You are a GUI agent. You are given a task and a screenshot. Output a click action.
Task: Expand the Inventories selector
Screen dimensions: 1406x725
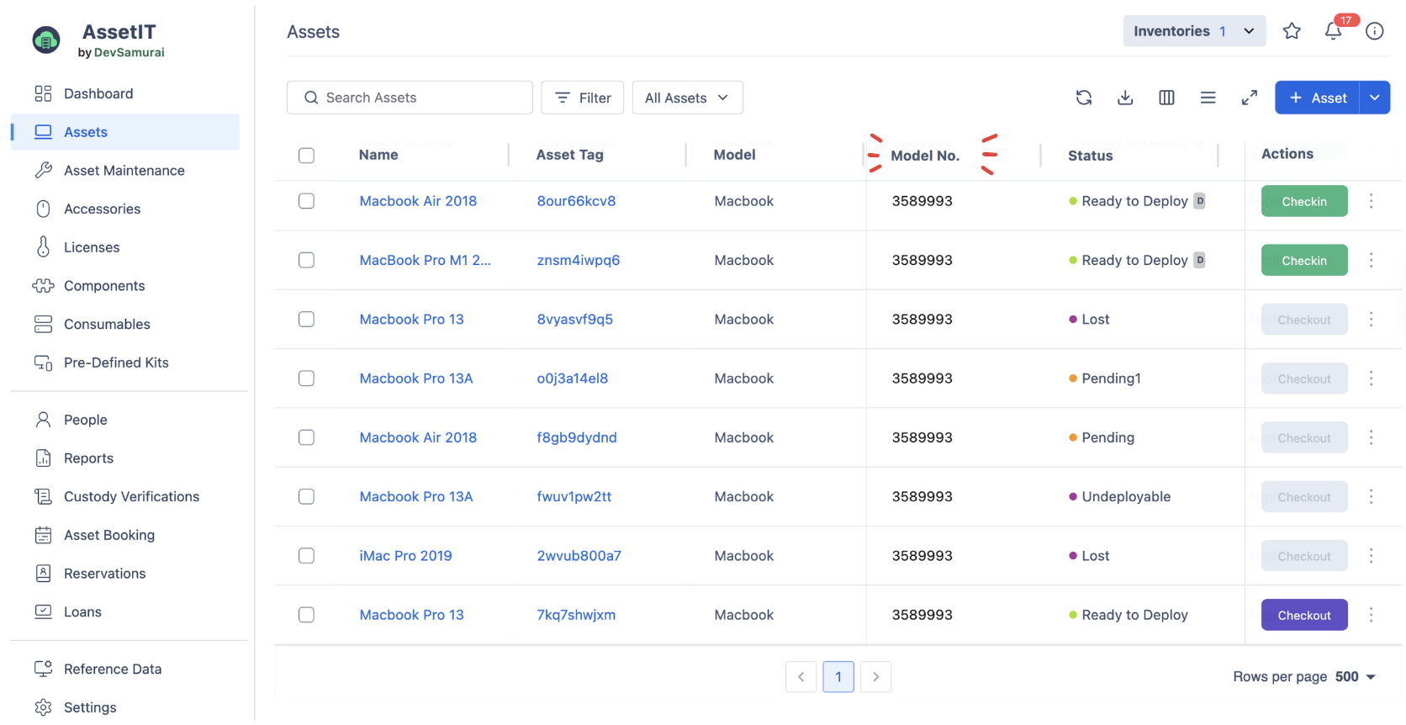pos(1193,31)
